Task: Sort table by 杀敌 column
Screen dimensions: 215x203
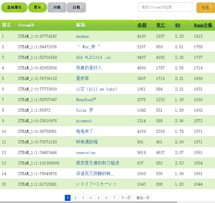Action: pyautogui.click(x=142, y=25)
